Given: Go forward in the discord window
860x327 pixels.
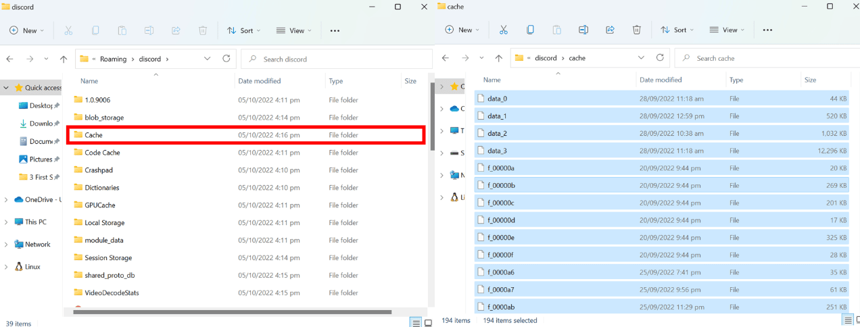Looking at the screenshot, I should (x=30, y=59).
